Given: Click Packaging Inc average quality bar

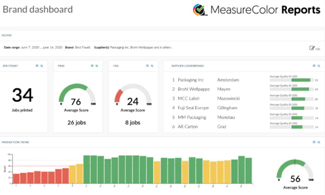Looking at the screenshot, I should (291, 80).
